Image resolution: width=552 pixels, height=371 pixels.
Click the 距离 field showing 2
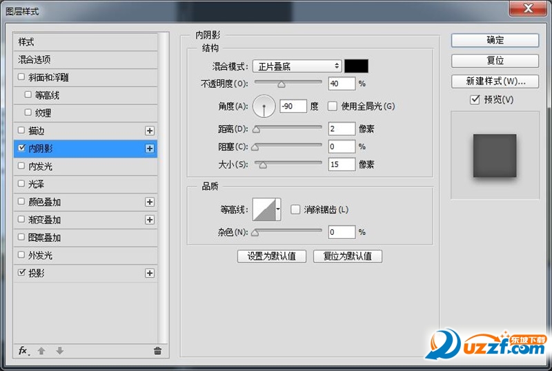tap(342, 129)
